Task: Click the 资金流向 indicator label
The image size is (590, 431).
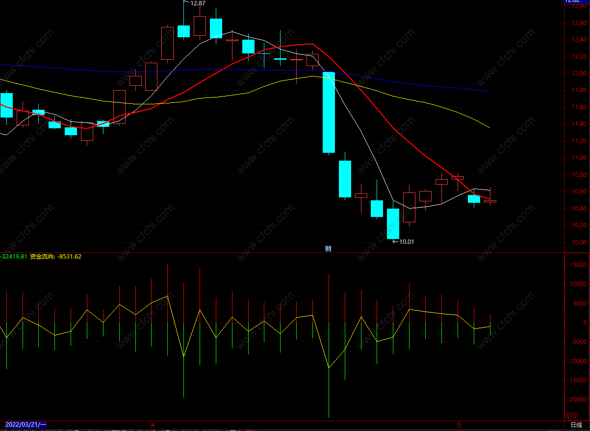Action: point(42,256)
